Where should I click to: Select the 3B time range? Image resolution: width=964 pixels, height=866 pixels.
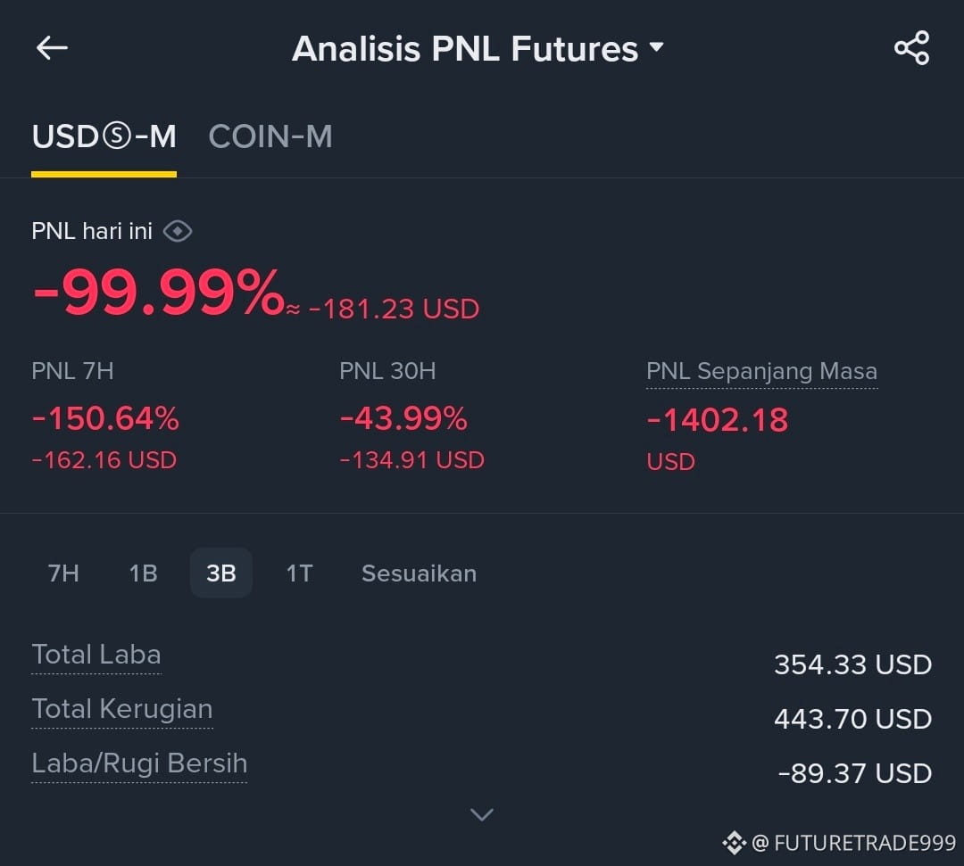coord(221,573)
